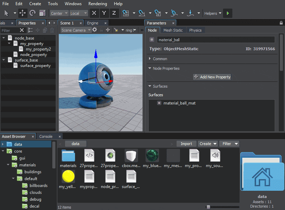
Task: Toggle the material_ball node enabled checkbox
Action: 152,40
